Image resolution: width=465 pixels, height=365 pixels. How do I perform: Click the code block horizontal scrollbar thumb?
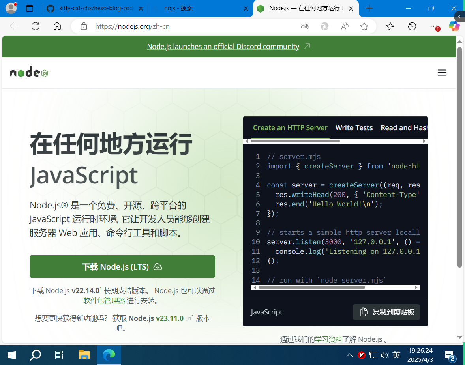click(x=312, y=287)
